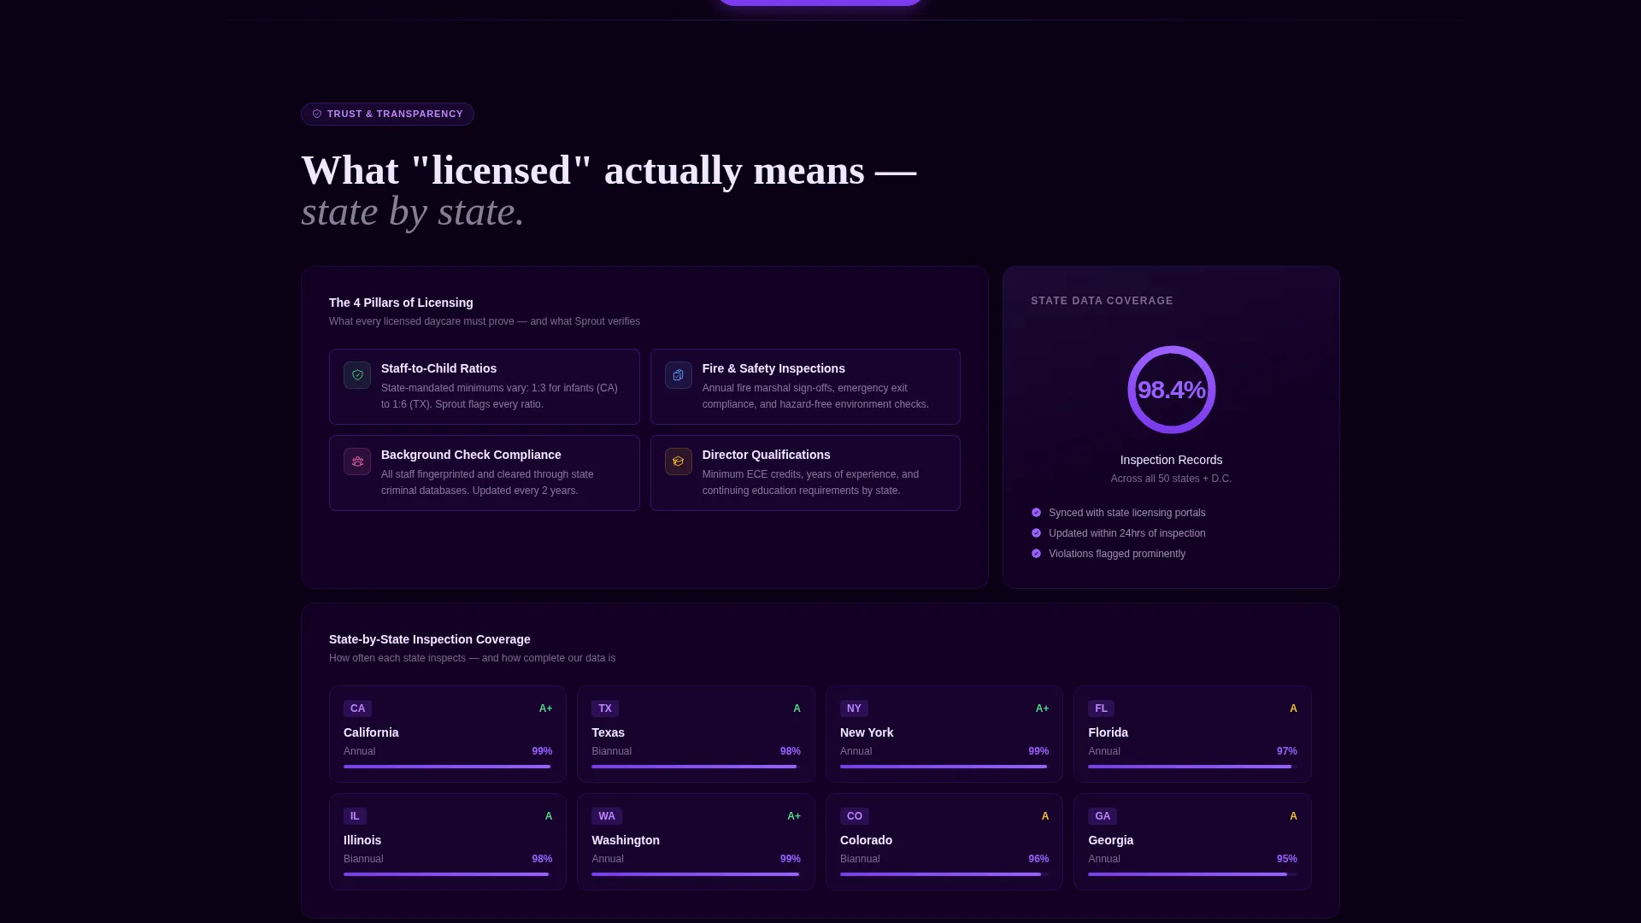Click the Inspection Records label
The width and height of the screenshot is (1641, 923).
click(1171, 460)
